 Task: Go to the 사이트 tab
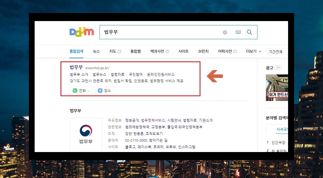183,51
